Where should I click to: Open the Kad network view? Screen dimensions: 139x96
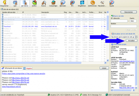[15, 3]
